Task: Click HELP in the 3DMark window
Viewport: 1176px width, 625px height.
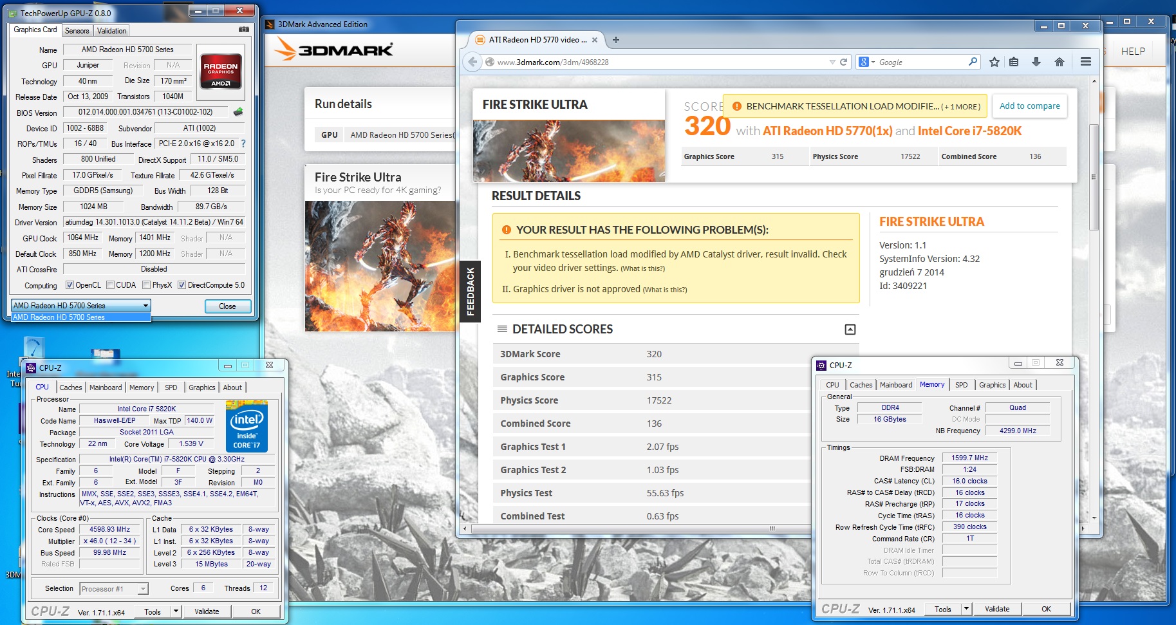Action: pyautogui.click(x=1133, y=51)
